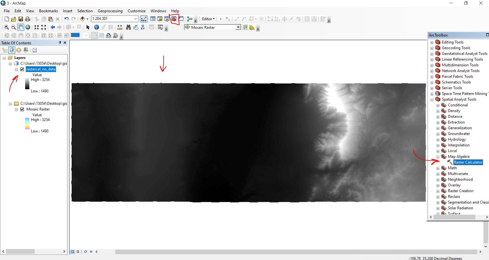This screenshot has width=489, height=260.
Task: Open the Windows menu
Action: 158,11
